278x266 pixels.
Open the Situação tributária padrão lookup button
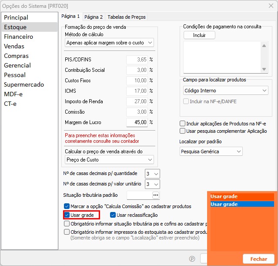pos(155,195)
